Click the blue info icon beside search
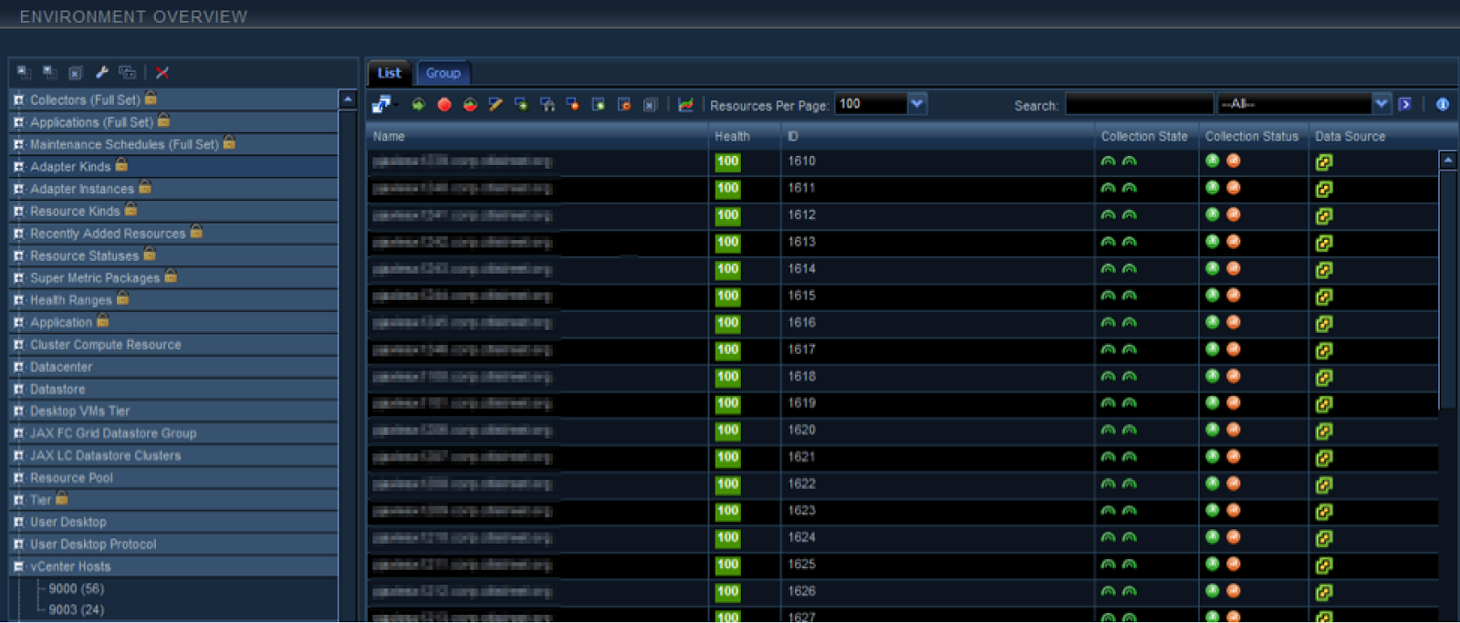 tap(1443, 105)
